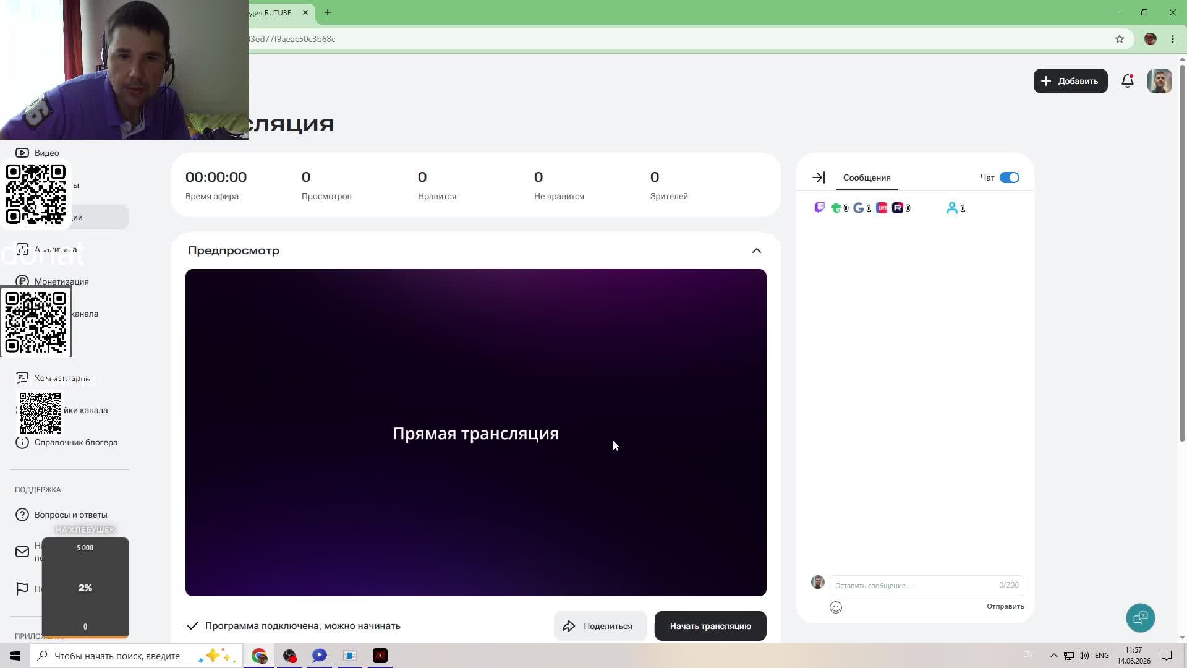Open the Windows notification center
The width and height of the screenshot is (1187, 668).
pyautogui.click(x=1167, y=656)
